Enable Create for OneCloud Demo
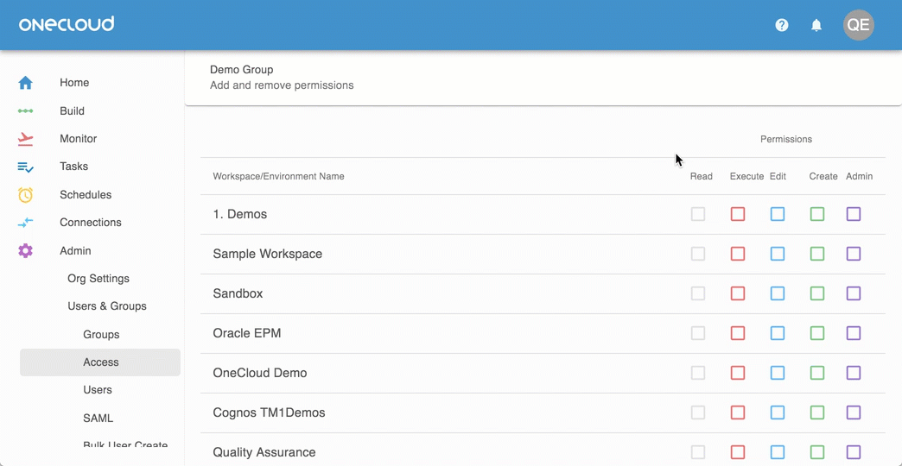This screenshot has width=902, height=466. (x=817, y=373)
